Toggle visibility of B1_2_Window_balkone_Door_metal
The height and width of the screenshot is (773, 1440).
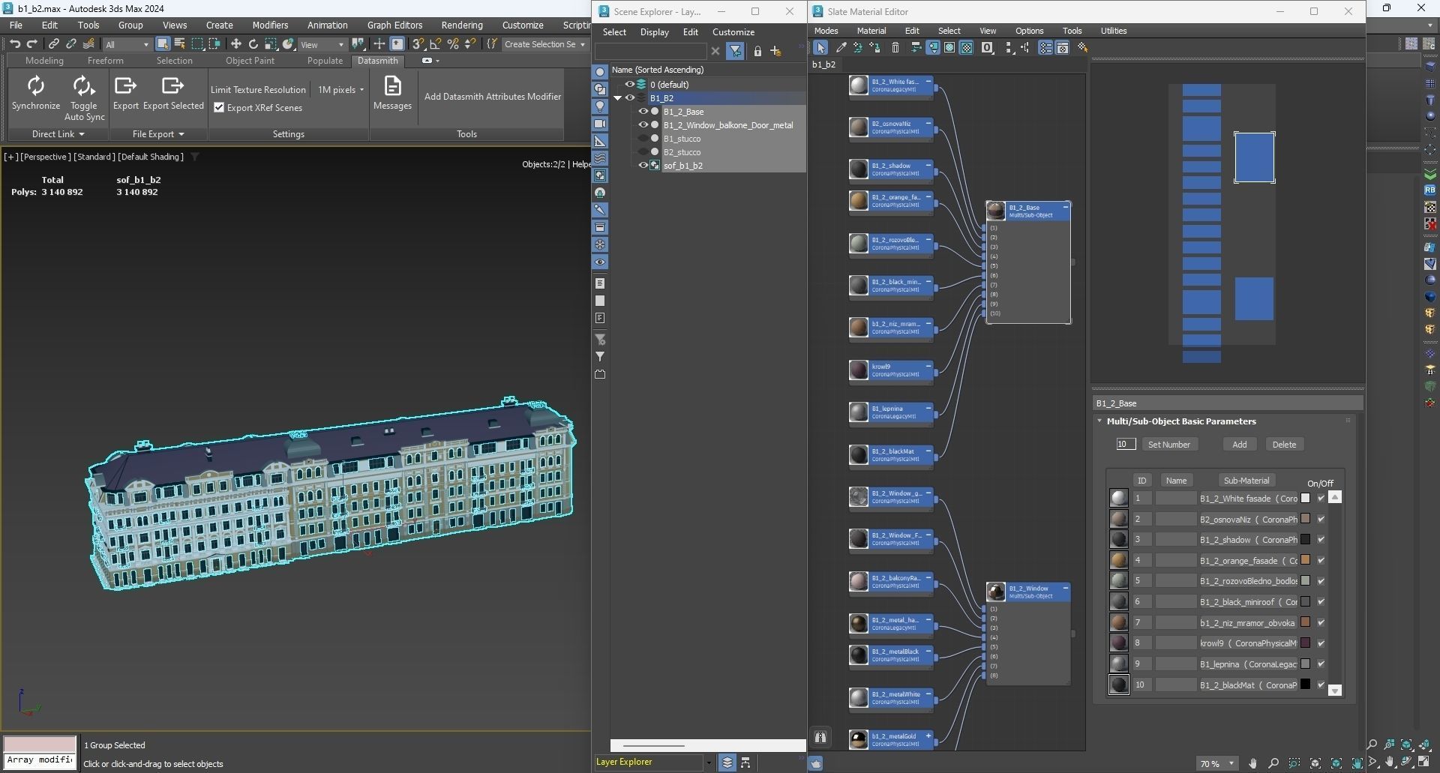click(643, 125)
